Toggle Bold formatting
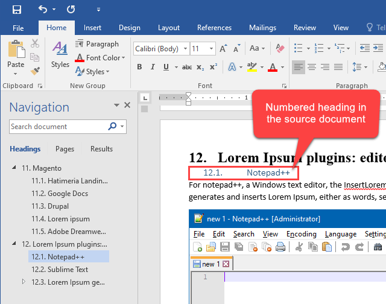386x304 pixels. [x=139, y=67]
